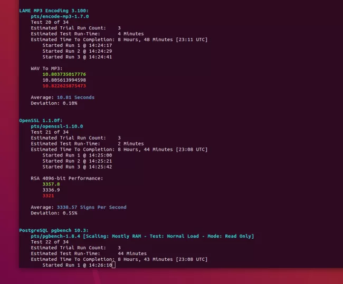Click 'Started Run 2 @ 14:25:21'
343x284 pixels.
(77, 161)
